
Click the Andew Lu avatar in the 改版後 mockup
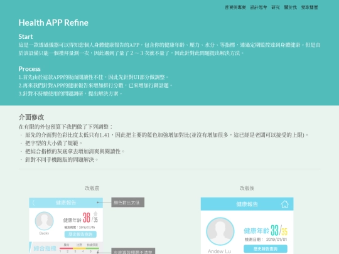pyautogui.click(x=220, y=231)
